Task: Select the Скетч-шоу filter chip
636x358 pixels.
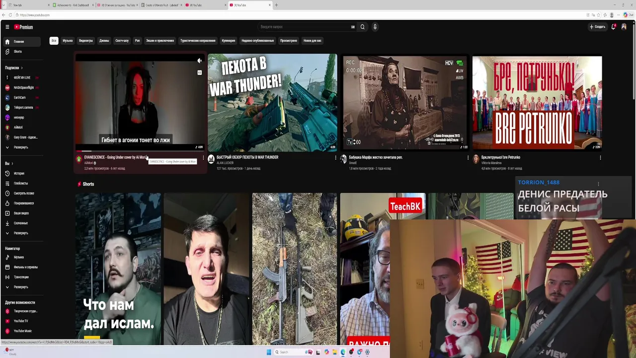Action: [122, 41]
